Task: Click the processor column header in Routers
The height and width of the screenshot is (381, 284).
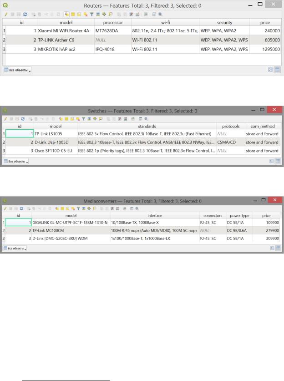Action: (113, 23)
